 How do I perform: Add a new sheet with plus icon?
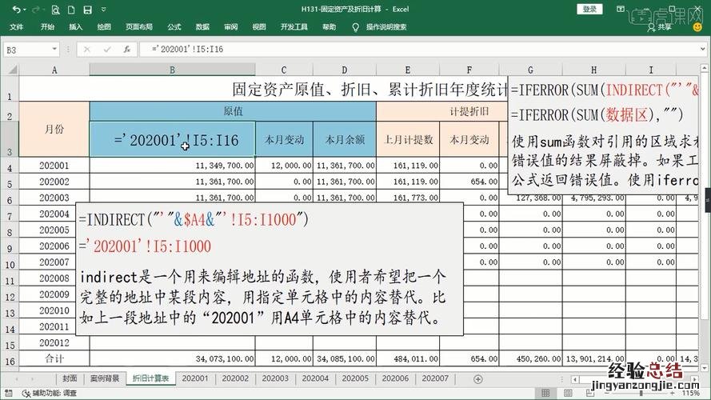(478, 378)
